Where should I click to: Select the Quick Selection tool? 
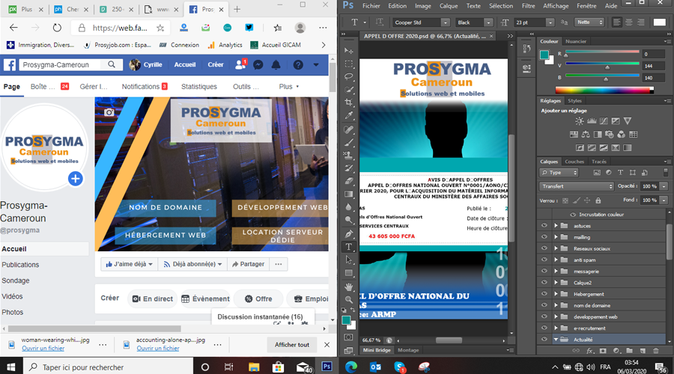point(348,90)
